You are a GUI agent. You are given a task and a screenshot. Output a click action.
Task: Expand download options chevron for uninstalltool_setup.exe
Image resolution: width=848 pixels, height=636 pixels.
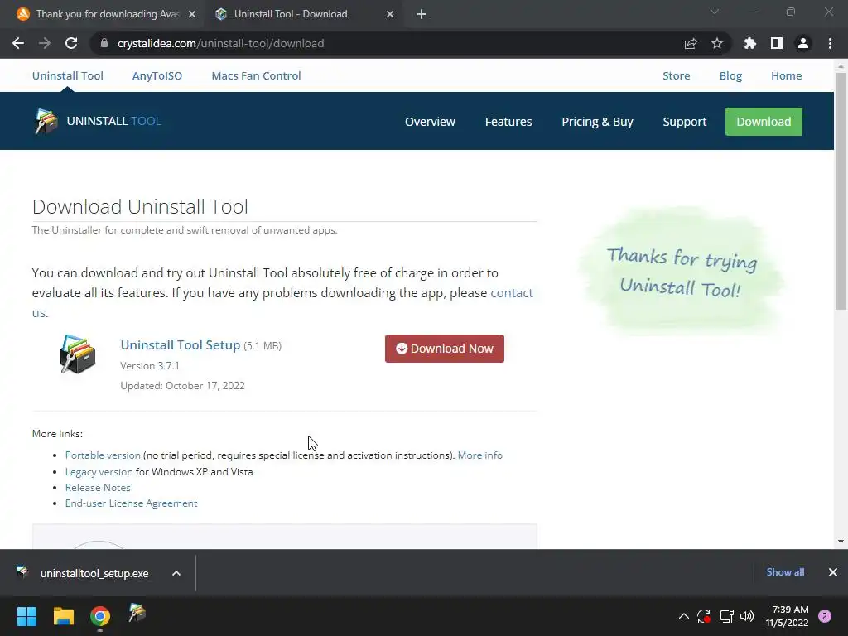pos(176,573)
